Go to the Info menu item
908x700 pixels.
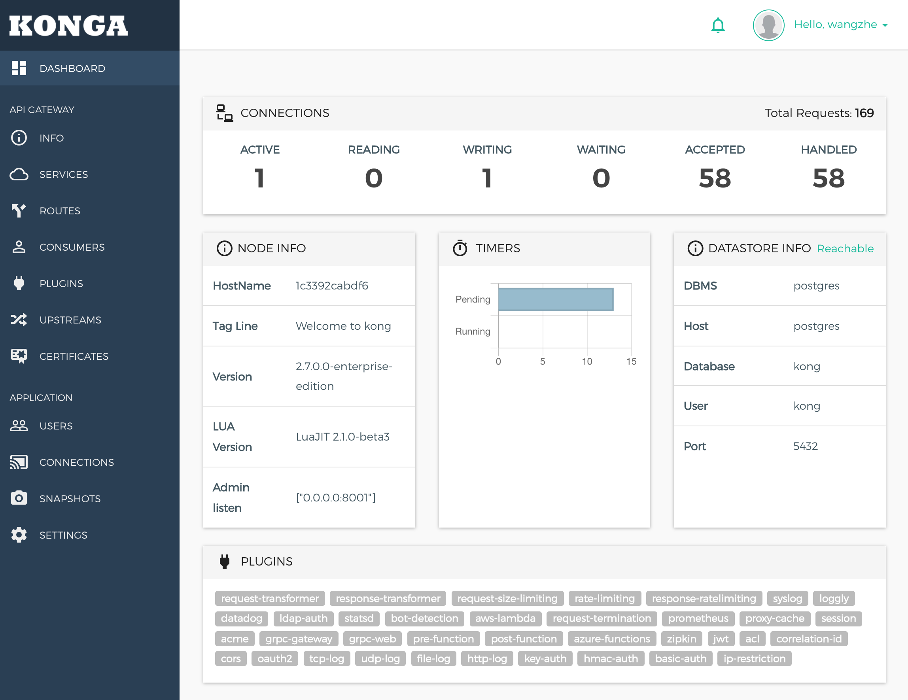coord(51,138)
